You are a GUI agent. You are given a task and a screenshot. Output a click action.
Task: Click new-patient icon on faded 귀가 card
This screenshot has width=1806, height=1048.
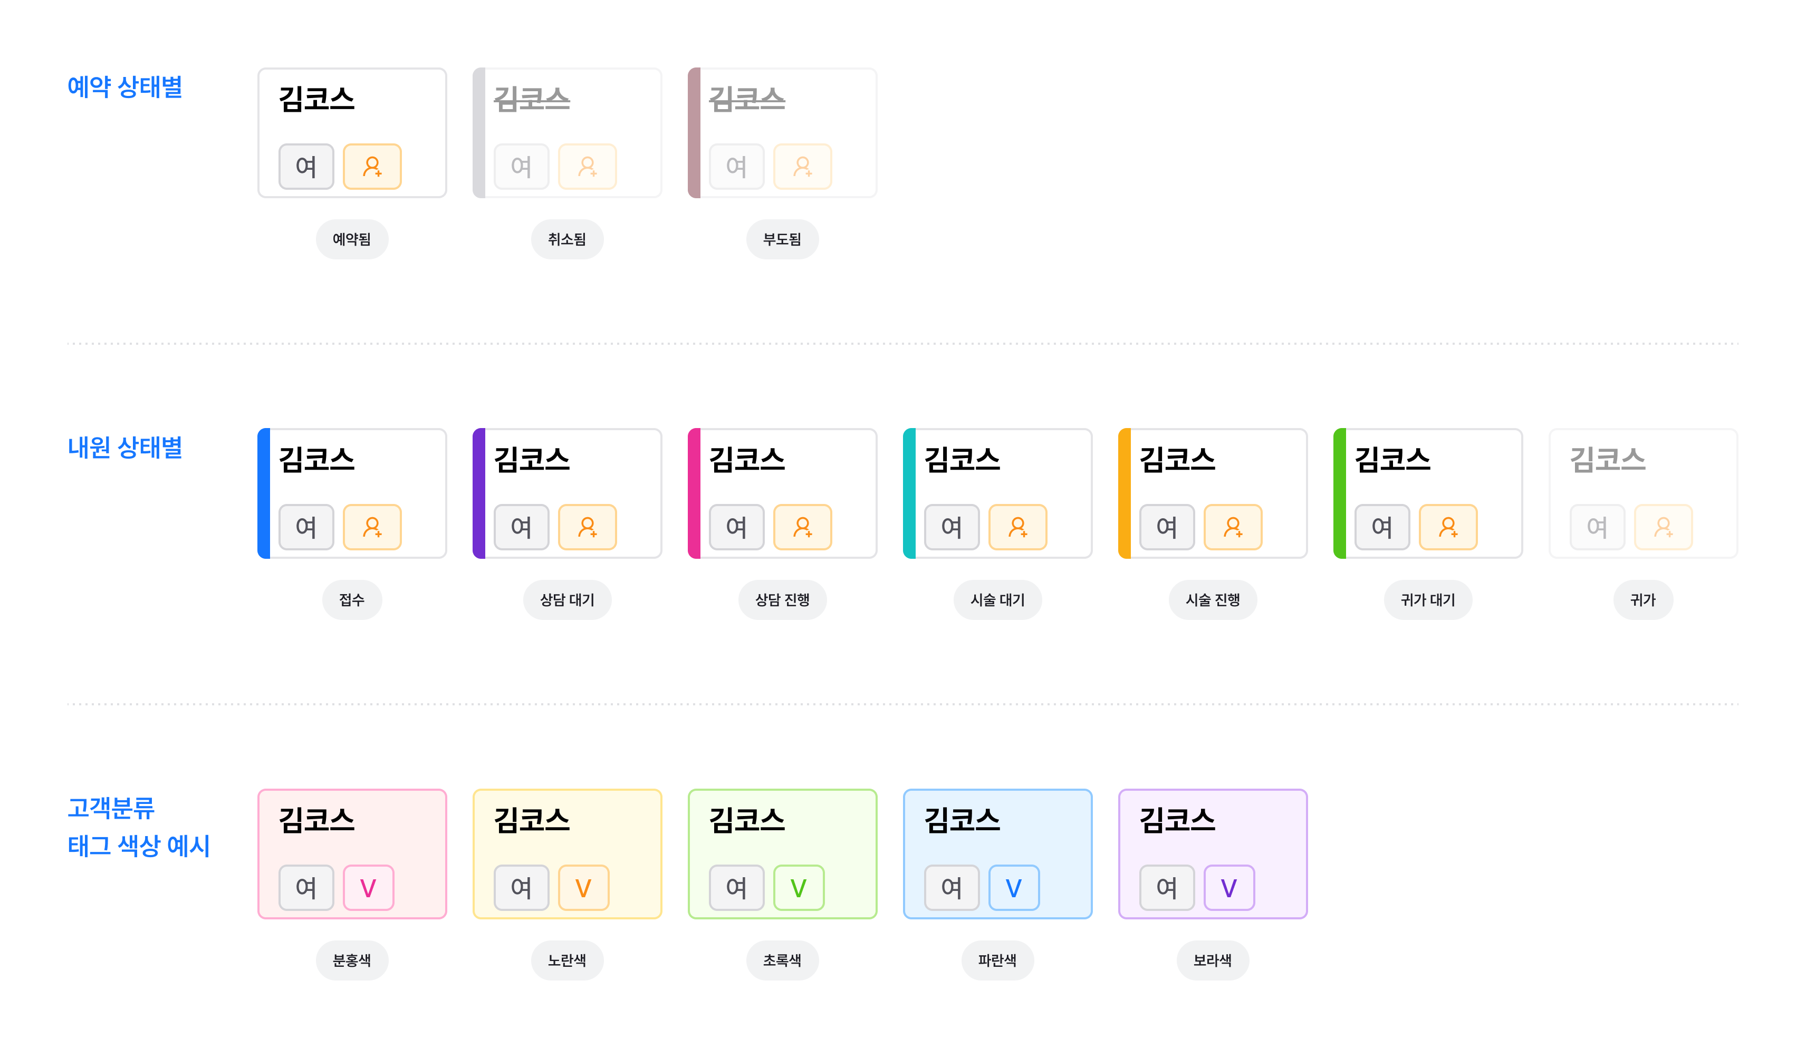[1663, 527]
